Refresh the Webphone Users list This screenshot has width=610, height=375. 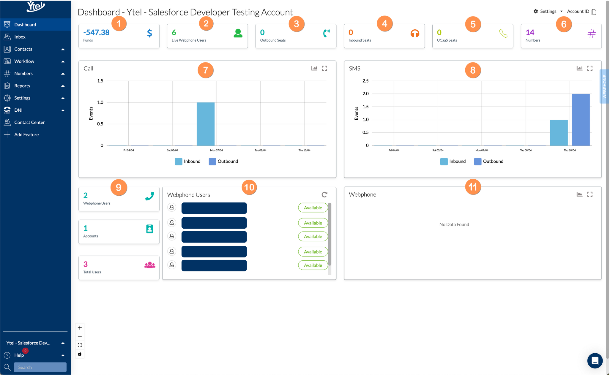[x=324, y=194]
